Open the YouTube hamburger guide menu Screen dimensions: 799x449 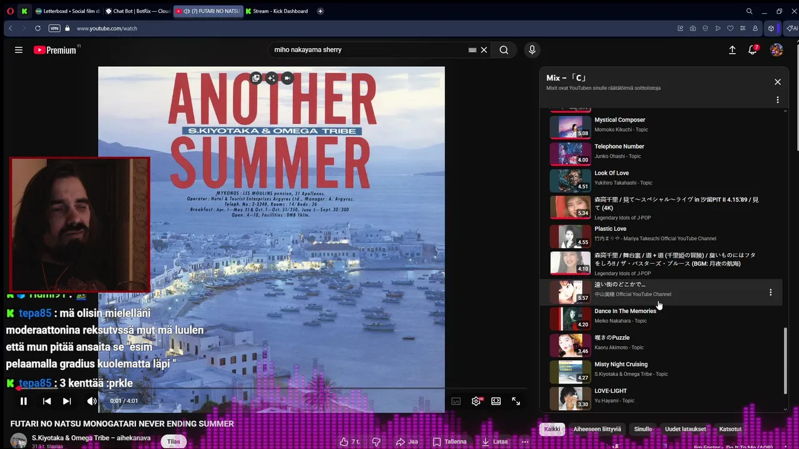(19, 50)
